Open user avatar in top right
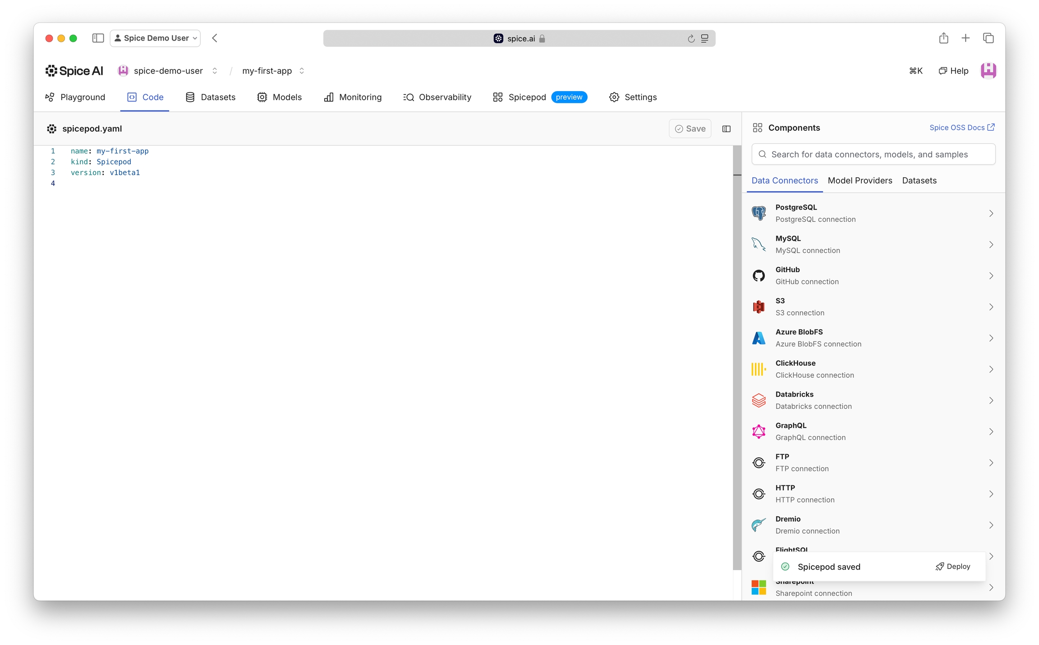This screenshot has height=645, width=1039. tap(988, 71)
